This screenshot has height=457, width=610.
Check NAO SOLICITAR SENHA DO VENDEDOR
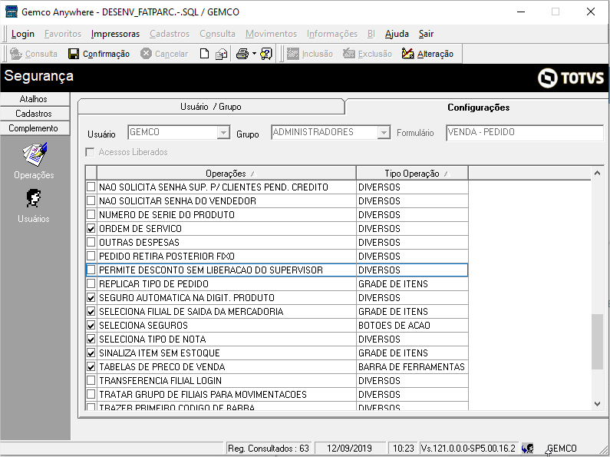(91, 201)
